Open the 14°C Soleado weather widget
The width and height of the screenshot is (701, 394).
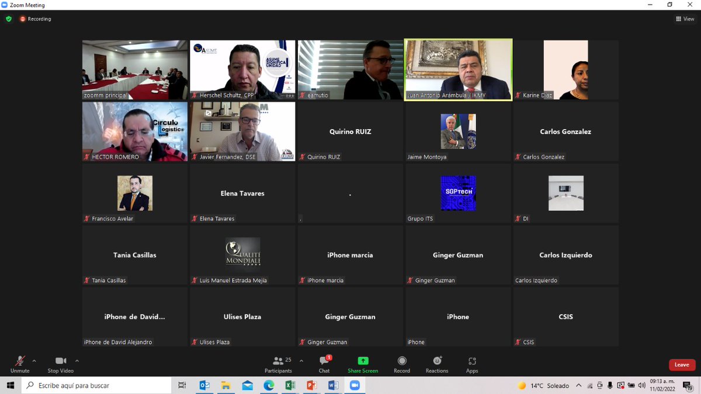(x=544, y=386)
